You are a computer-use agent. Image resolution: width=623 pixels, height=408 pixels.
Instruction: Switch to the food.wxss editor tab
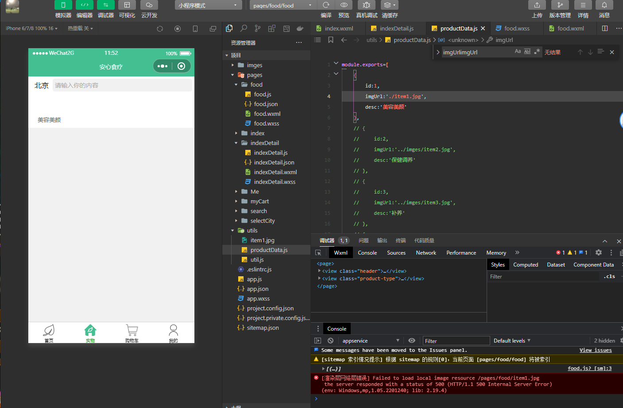point(517,28)
